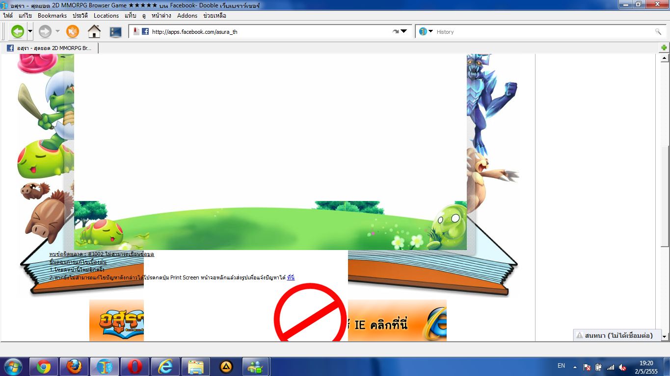
Task: Go to Home page with house icon
Action: click(x=94, y=32)
